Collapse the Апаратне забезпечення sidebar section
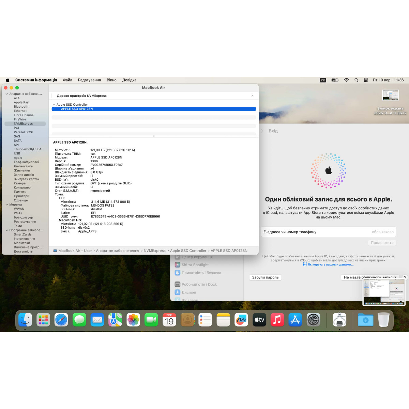This screenshot has width=409, height=409. point(6,94)
